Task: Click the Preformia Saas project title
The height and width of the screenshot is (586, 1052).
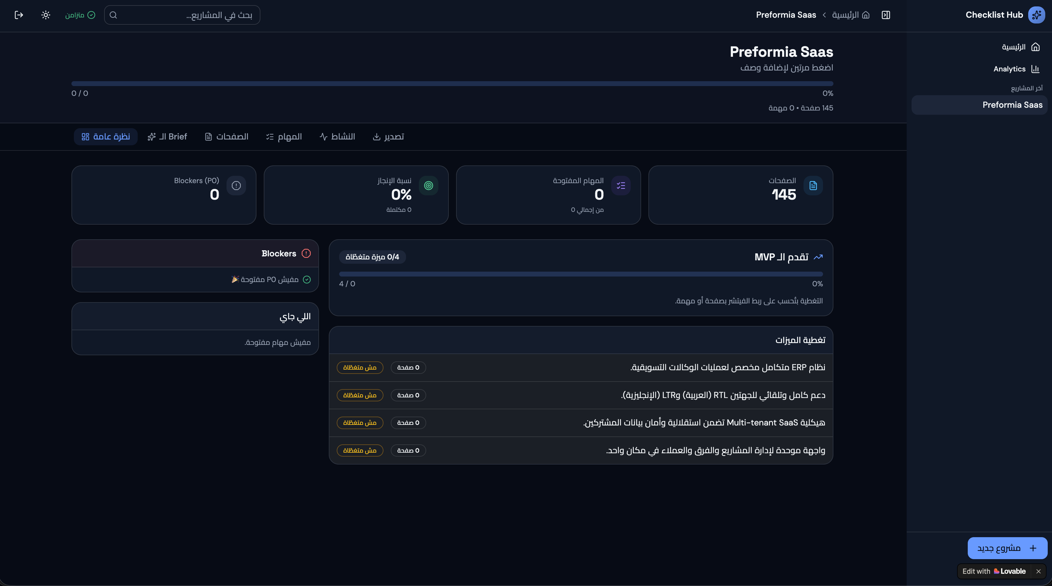Action: pyautogui.click(x=781, y=52)
